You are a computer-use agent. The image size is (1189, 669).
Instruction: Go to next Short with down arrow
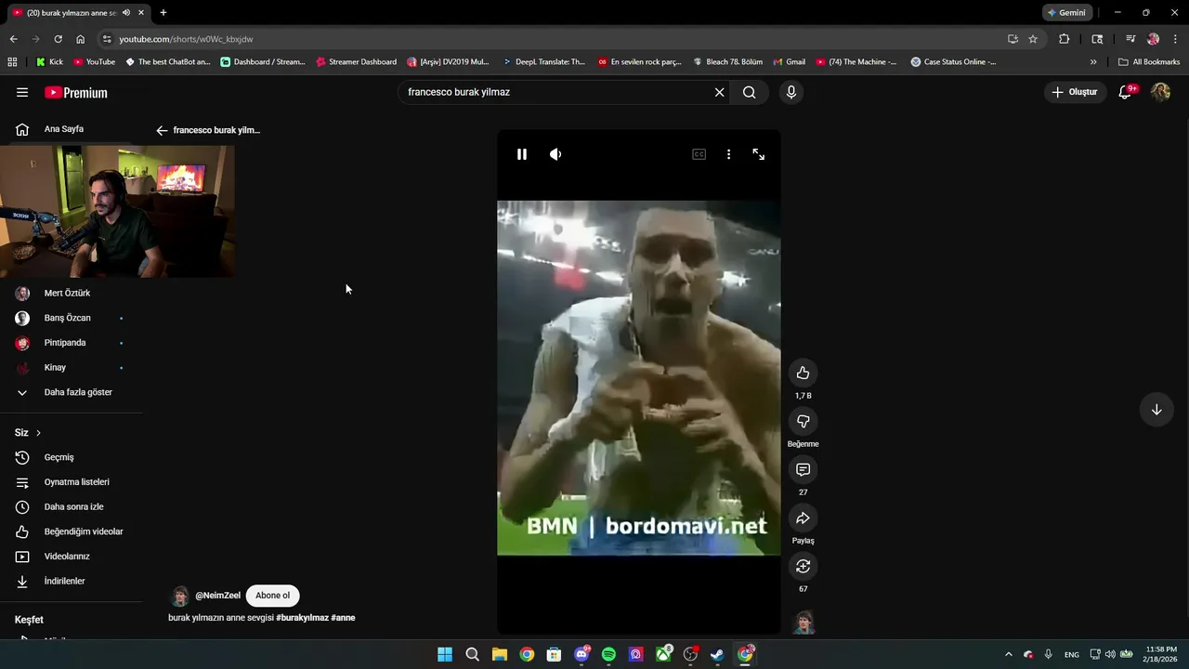coord(1156,410)
